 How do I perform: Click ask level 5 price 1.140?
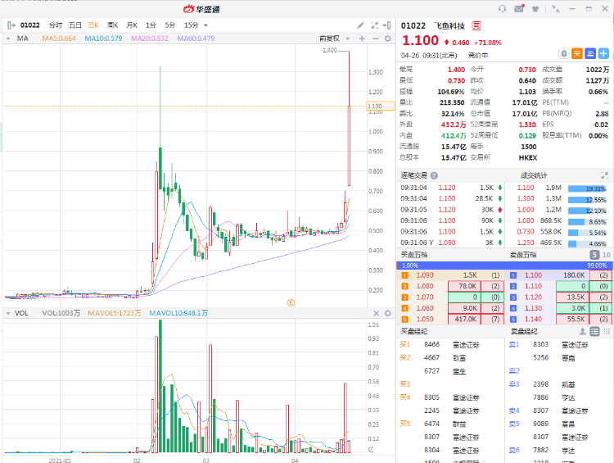click(533, 320)
